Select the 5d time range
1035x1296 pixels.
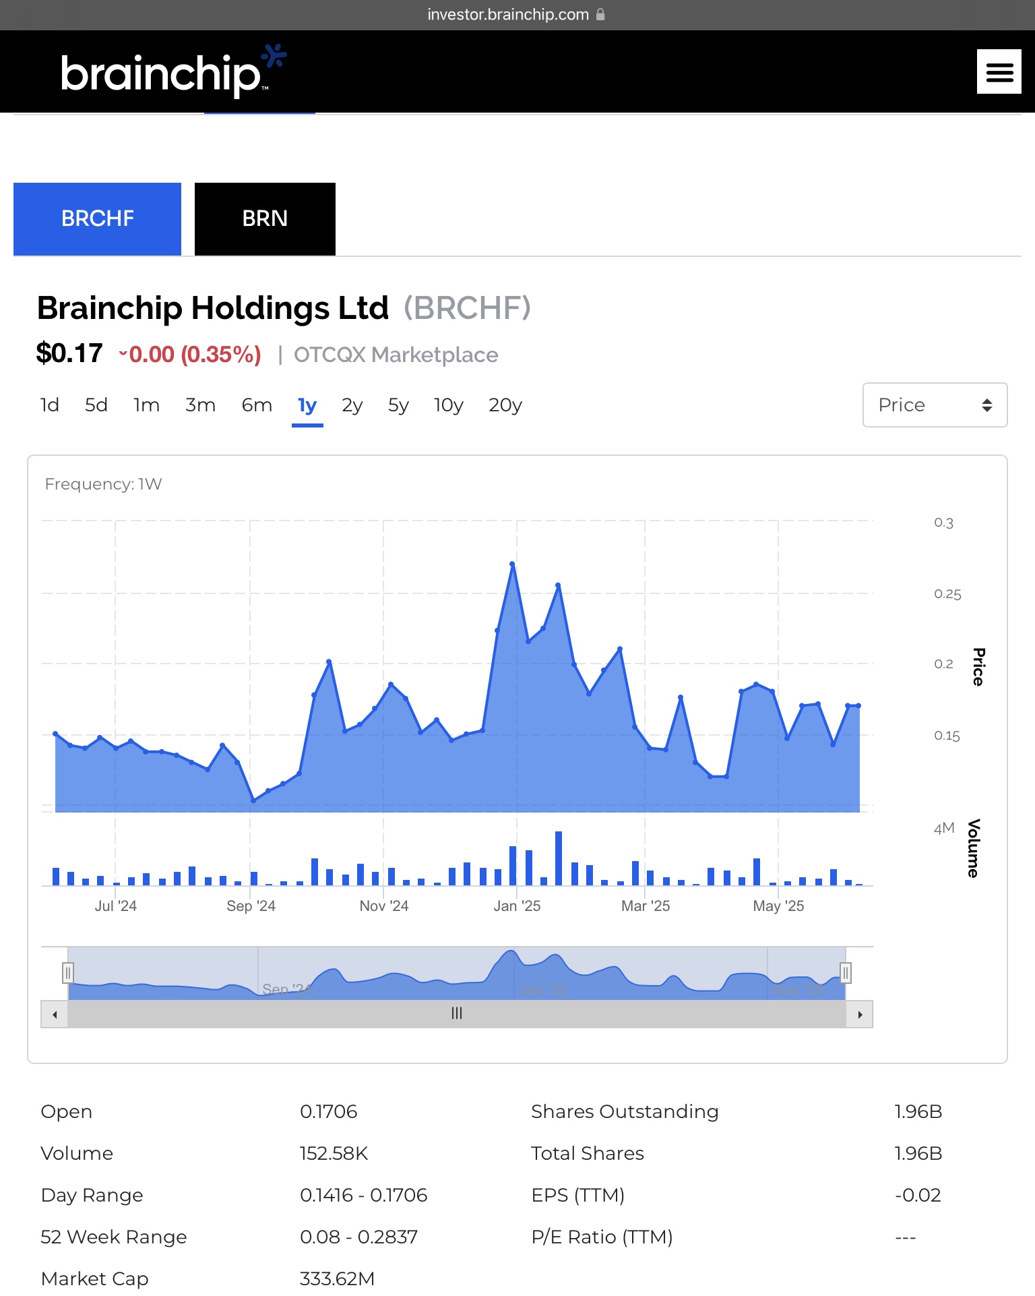(x=96, y=405)
